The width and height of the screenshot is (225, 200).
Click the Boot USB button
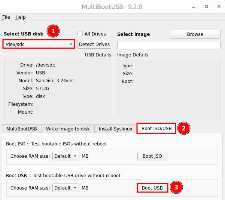pyautogui.click(x=152, y=188)
